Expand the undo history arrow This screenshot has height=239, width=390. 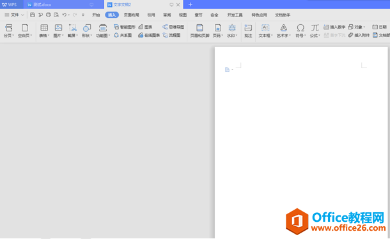point(68,15)
